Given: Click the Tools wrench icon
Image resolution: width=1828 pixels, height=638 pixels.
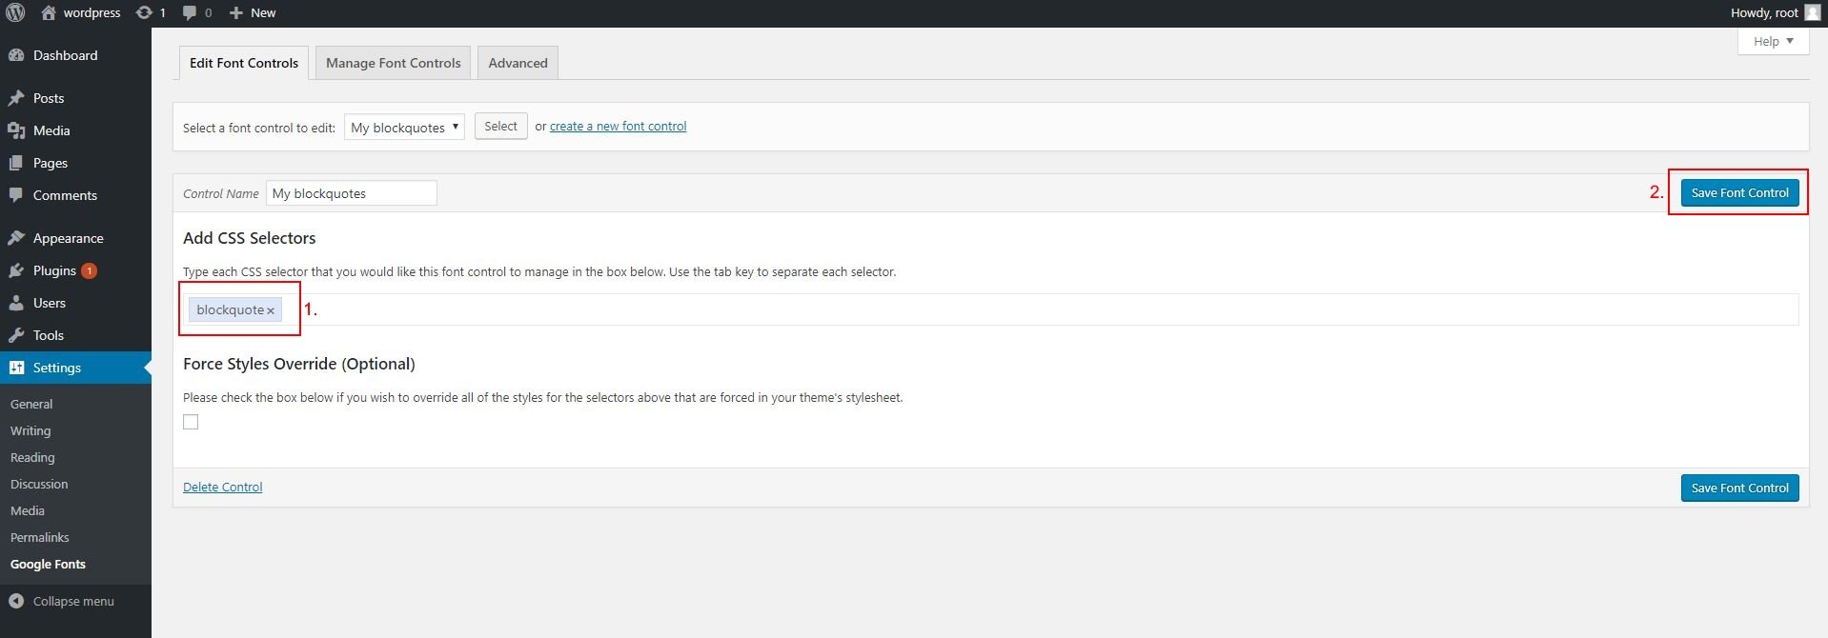Looking at the screenshot, I should click(x=16, y=335).
